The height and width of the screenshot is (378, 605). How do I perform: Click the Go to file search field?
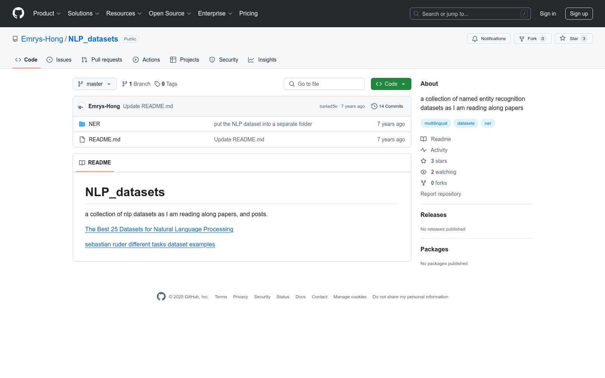(324, 84)
